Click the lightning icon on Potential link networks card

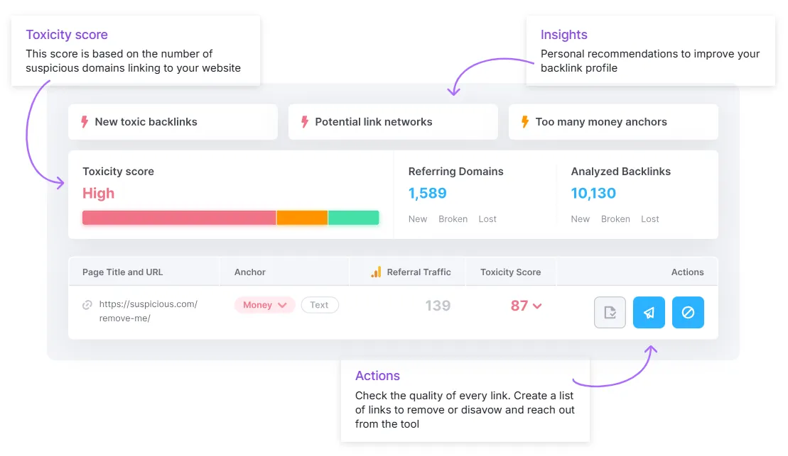click(306, 121)
